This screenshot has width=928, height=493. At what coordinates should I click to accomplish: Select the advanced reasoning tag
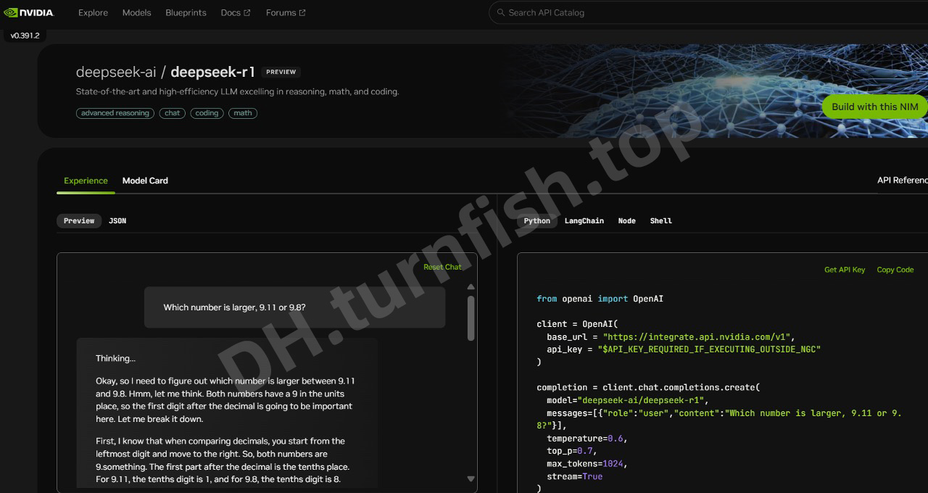click(115, 113)
